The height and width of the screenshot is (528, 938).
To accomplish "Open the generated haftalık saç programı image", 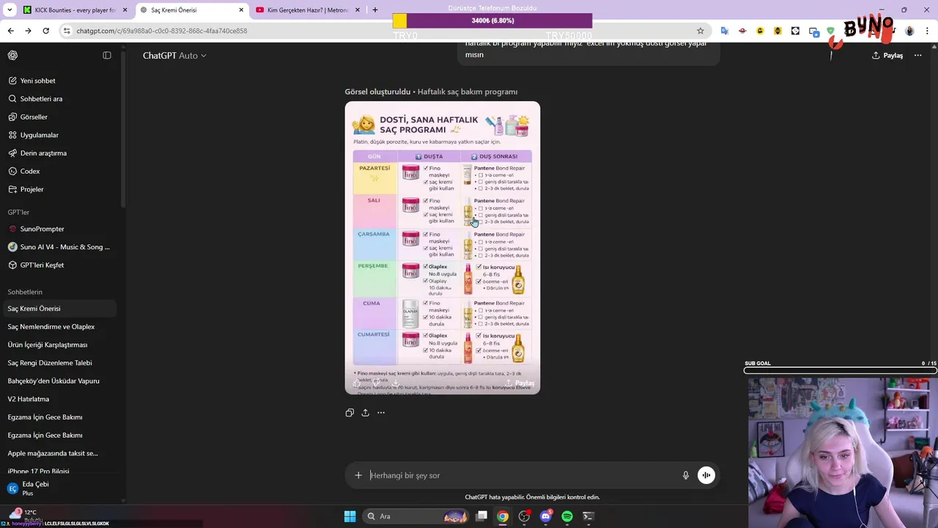I will click(443, 248).
